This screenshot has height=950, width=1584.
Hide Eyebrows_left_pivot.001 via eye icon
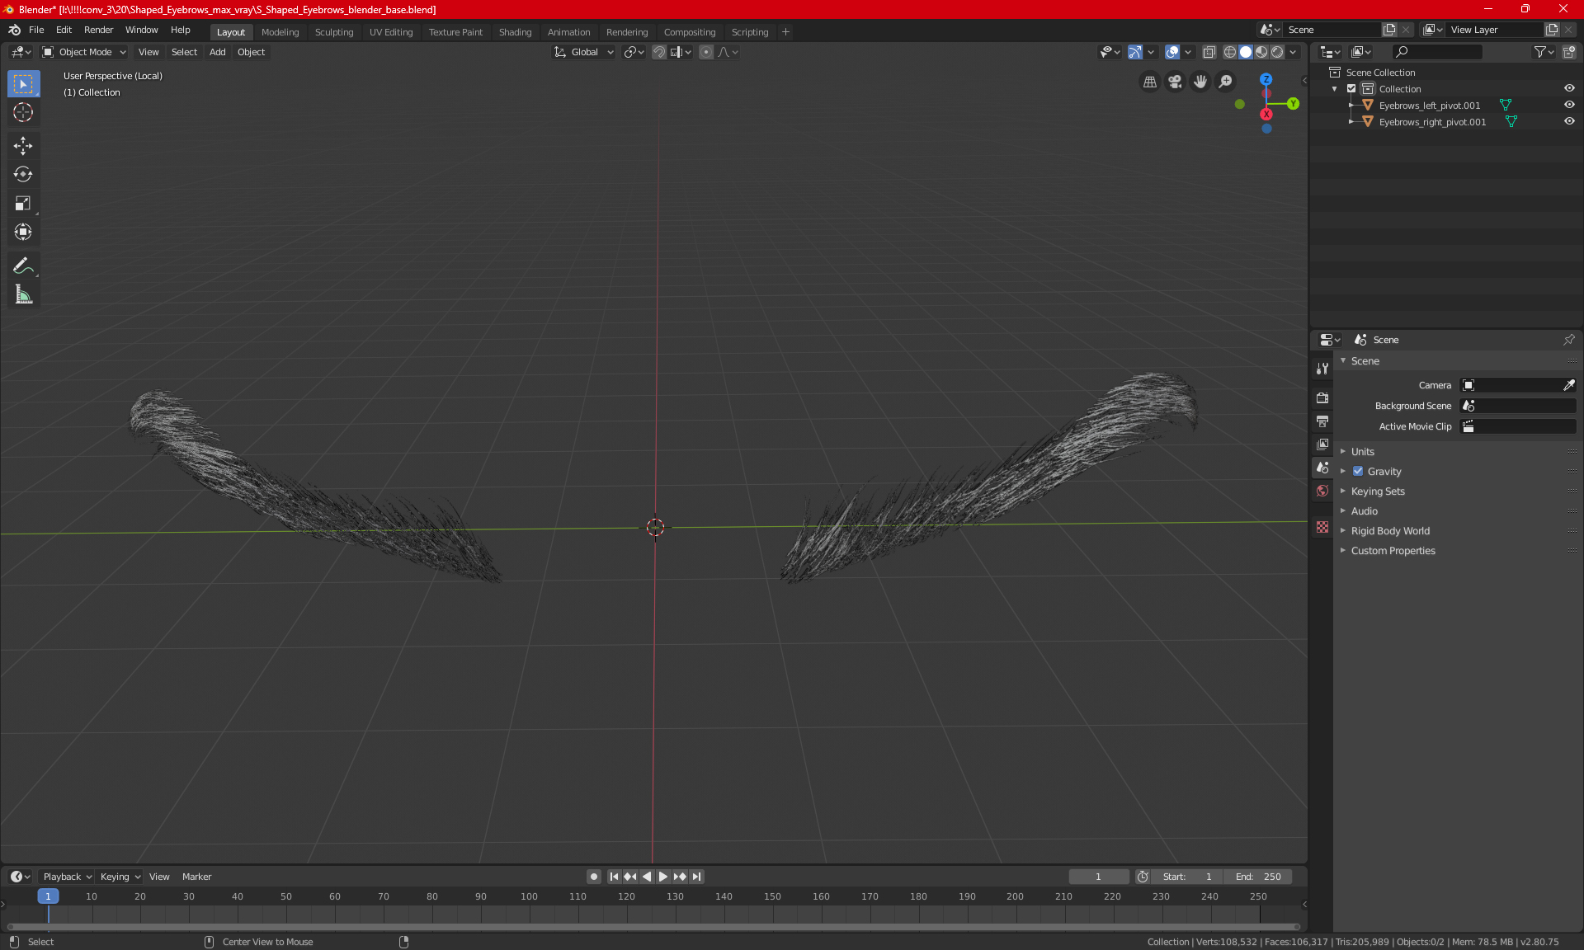[x=1569, y=106]
